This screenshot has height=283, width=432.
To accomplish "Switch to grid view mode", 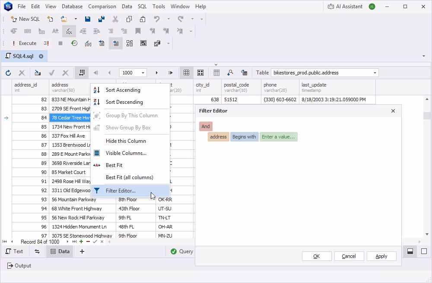I will [187, 73].
